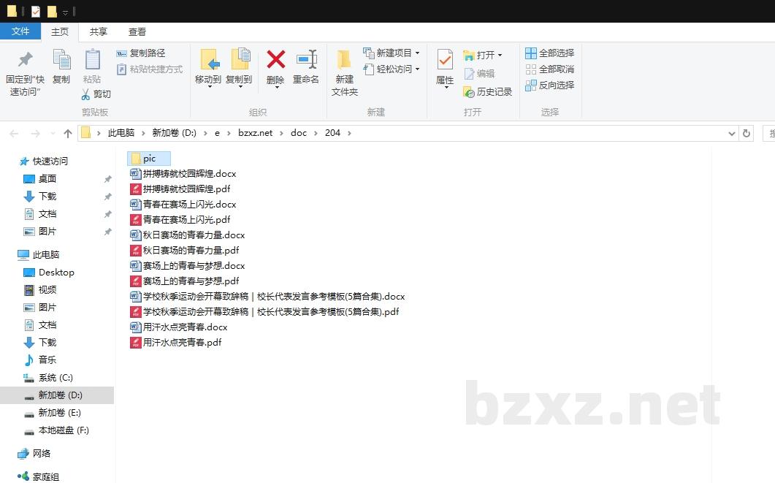
Task: Open the File menu tab
Action: pyautogui.click(x=20, y=31)
